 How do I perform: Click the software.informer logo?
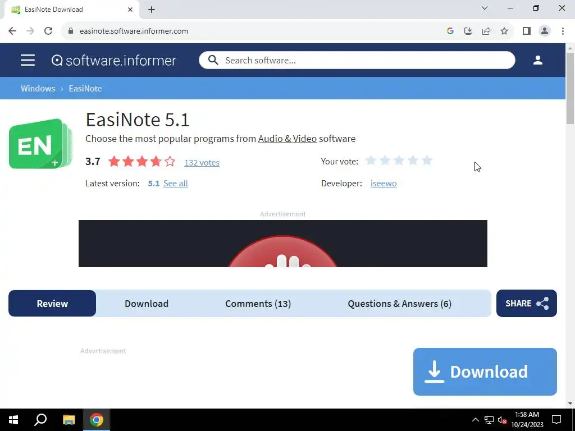(114, 61)
